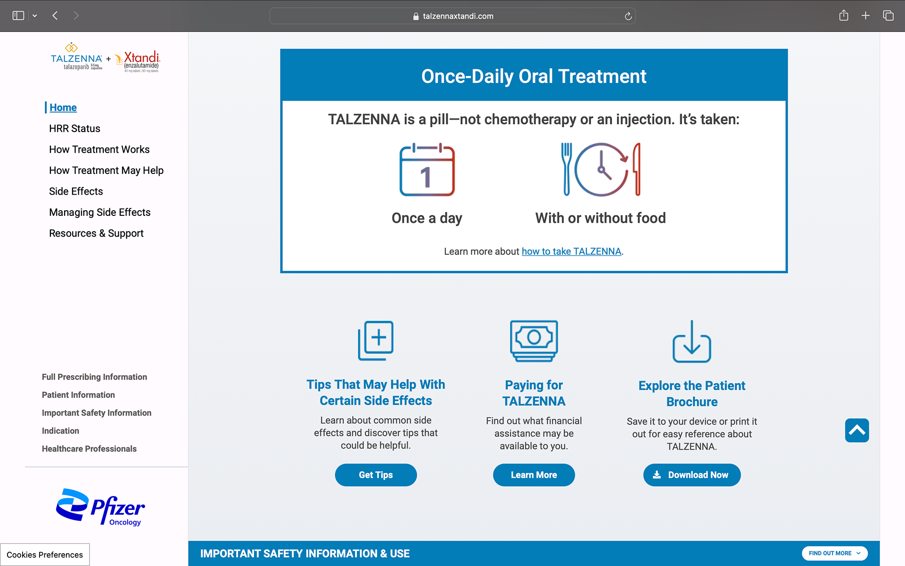Image resolution: width=905 pixels, height=566 pixels.
Task: Jump to top with the up-arrow button
Action: click(856, 430)
